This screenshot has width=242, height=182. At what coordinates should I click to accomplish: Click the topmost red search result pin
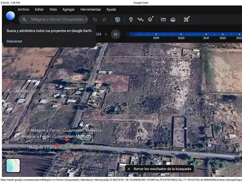pos(67,140)
